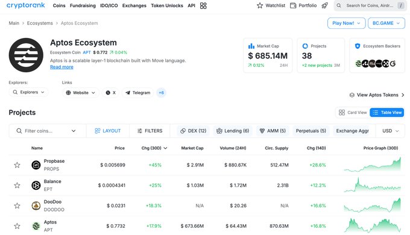410x235 pixels.
Task: Open the Fundraising menu
Action: click(83, 5)
